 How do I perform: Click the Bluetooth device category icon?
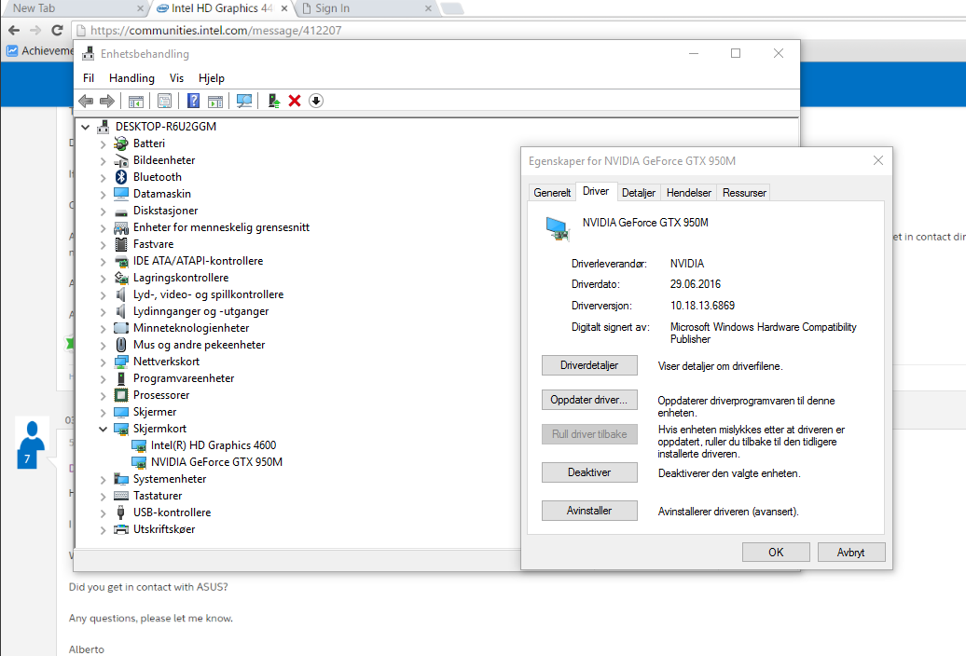tap(121, 177)
